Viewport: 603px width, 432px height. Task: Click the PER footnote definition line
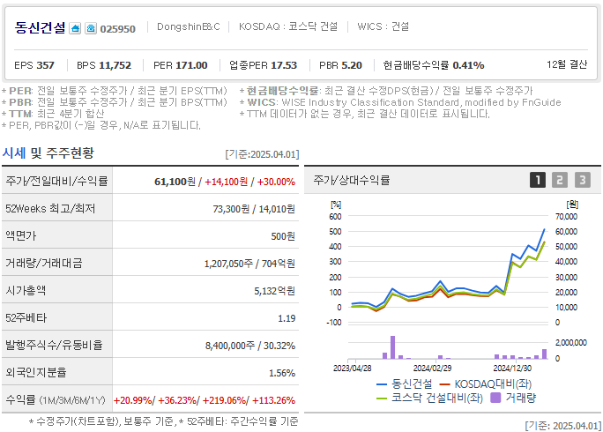(115, 91)
